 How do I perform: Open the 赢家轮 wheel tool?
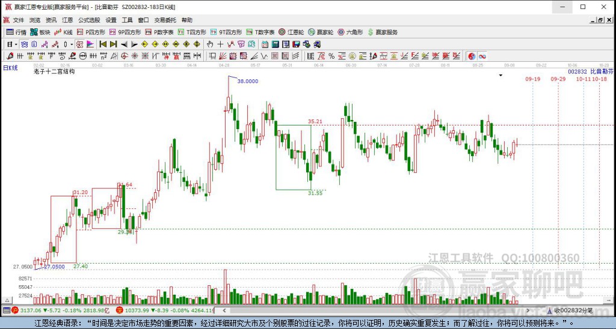click(x=321, y=32)
